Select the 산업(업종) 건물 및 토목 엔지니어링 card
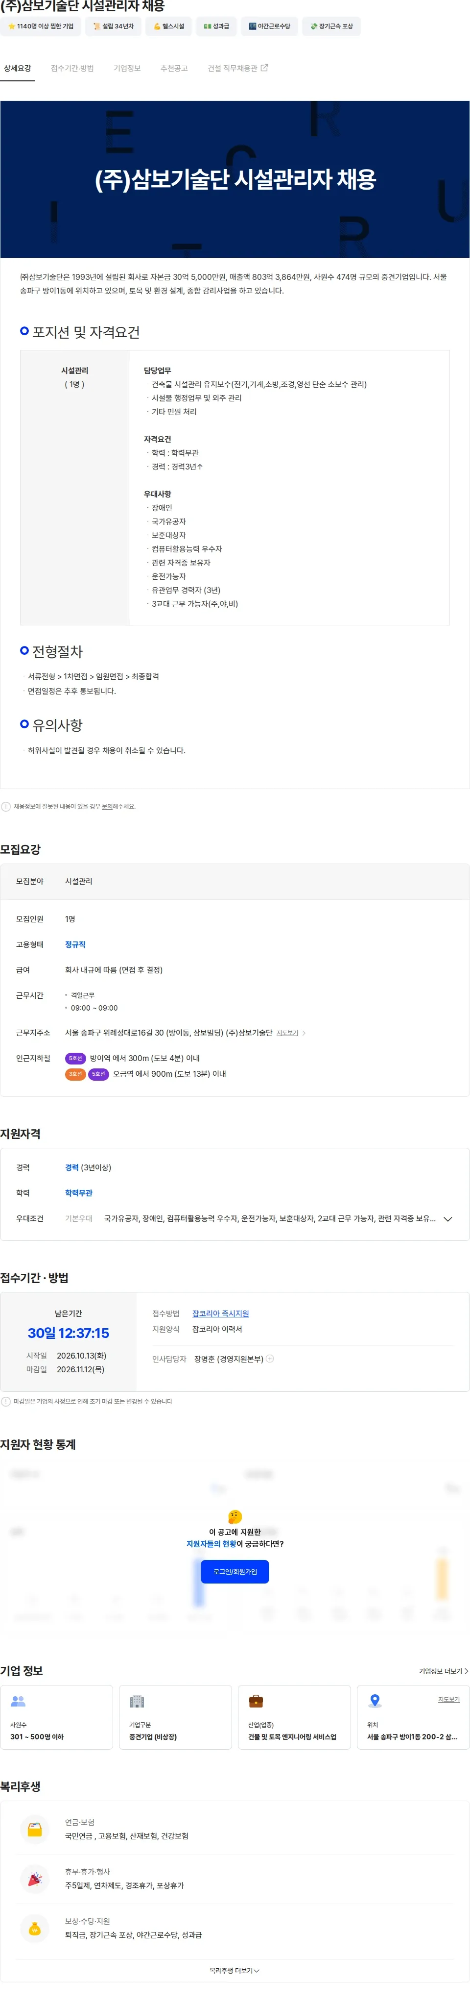Screen dimensions: 470x2005 coord(294,1718)
